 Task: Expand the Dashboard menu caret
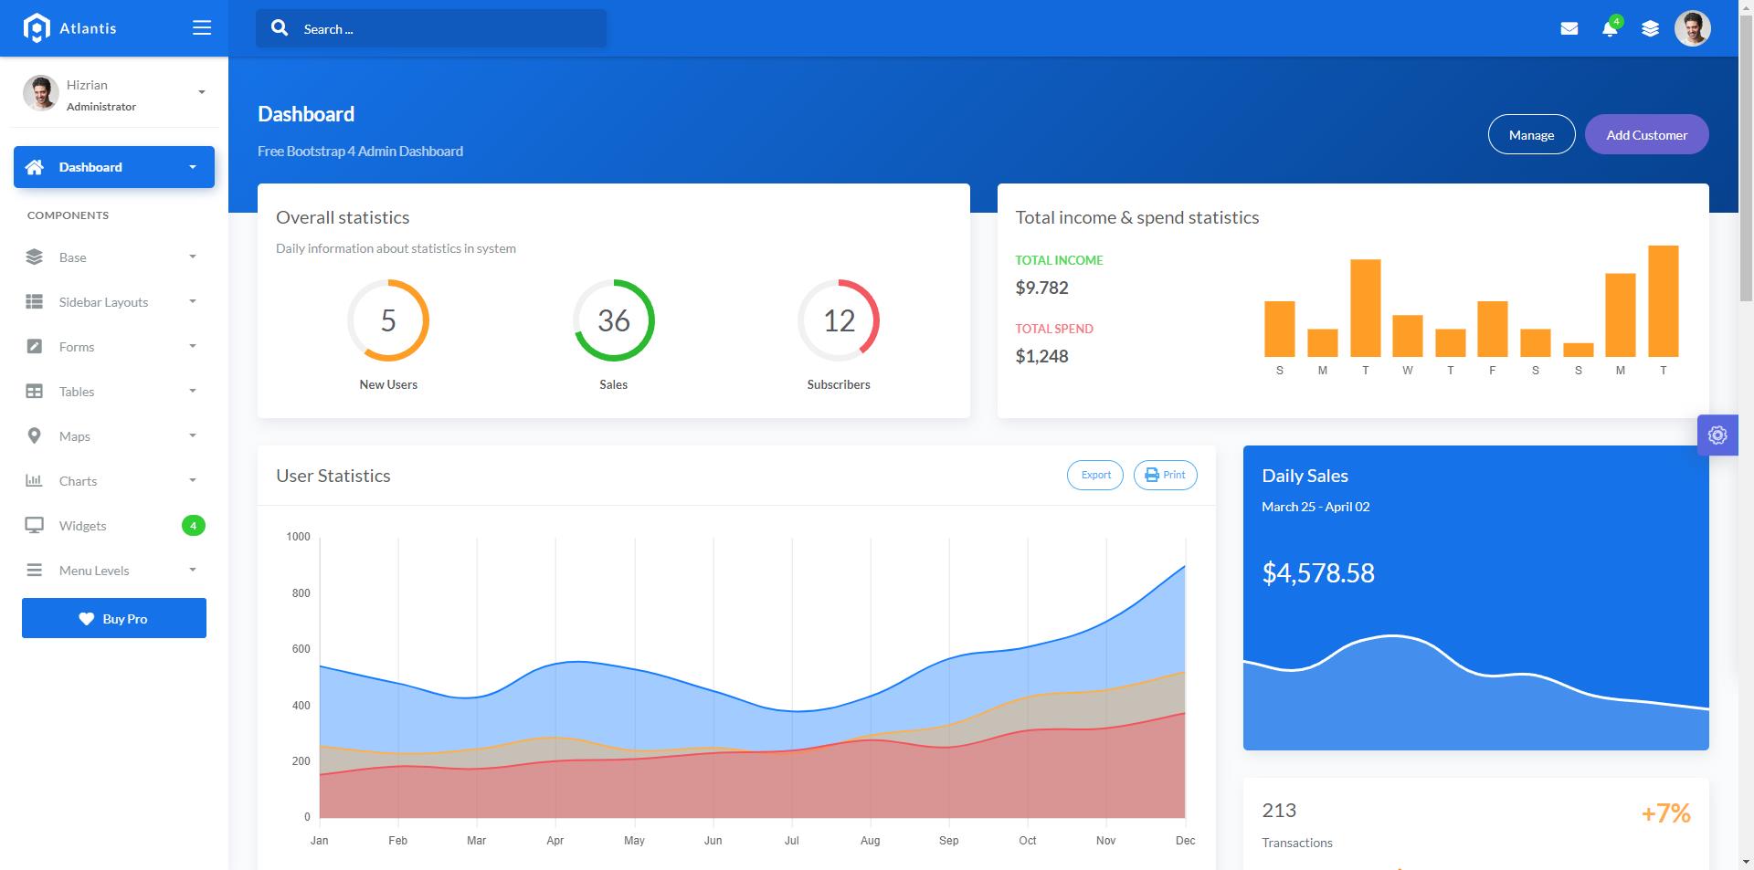[192, 167]
